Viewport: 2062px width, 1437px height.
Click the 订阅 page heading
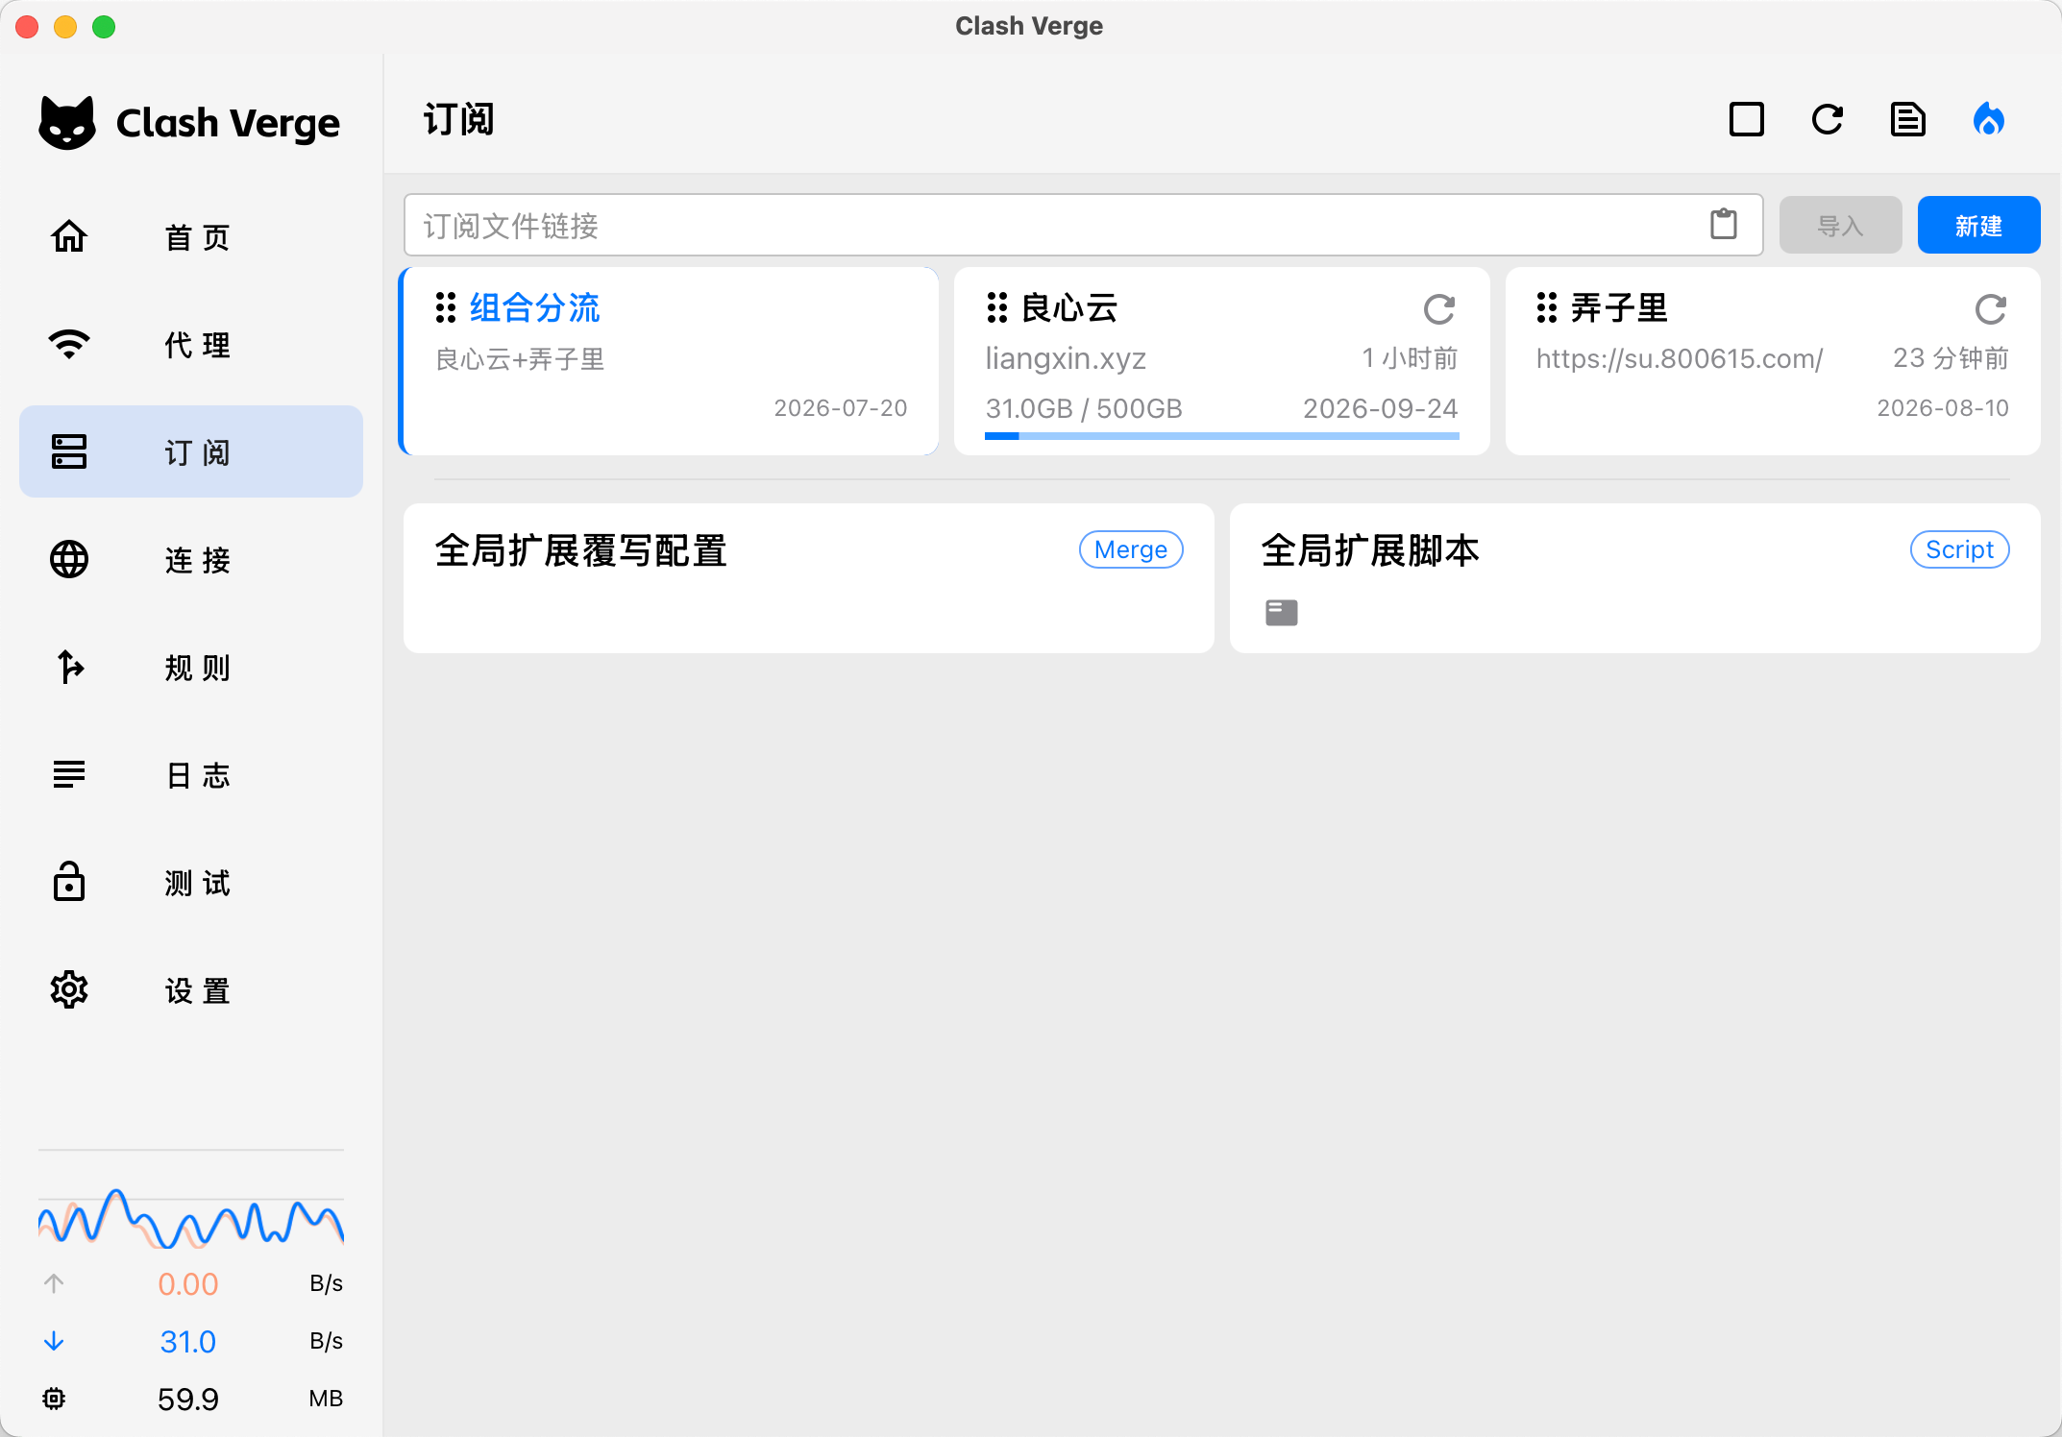[459, 119]
